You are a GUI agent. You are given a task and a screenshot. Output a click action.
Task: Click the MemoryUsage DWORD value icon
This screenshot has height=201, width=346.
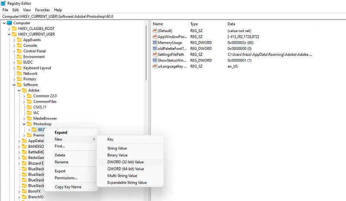tap(155, 42)
